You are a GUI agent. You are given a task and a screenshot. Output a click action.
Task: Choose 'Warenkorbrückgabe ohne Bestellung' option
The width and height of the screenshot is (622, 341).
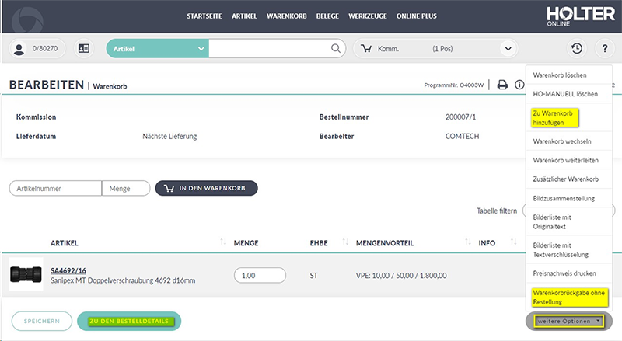click(x=568, y=296)
